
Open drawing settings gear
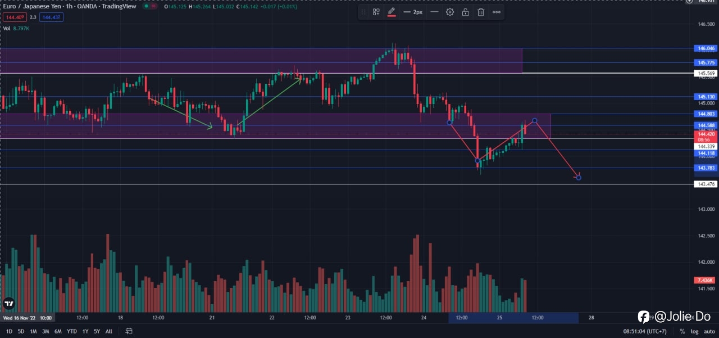click(450, 12)
